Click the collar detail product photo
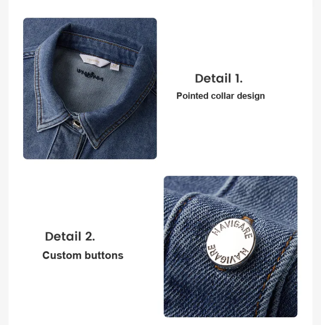The height and width of the screenshot is (325, 321). (x=90, y=88)
